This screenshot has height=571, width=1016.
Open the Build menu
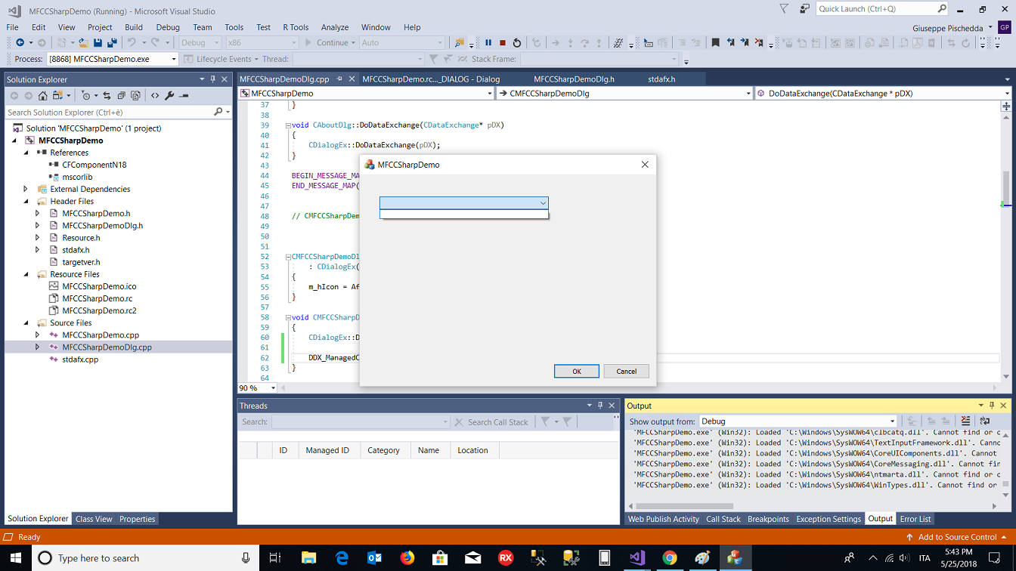point(134,27)
